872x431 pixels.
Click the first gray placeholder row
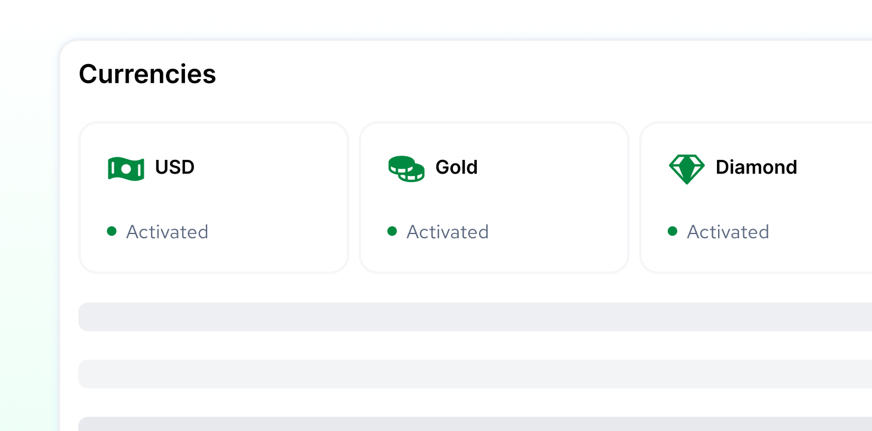click(473, 317)
